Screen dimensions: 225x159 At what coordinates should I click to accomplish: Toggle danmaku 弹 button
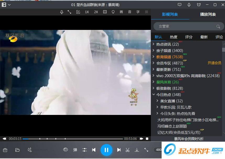(75, 150)
